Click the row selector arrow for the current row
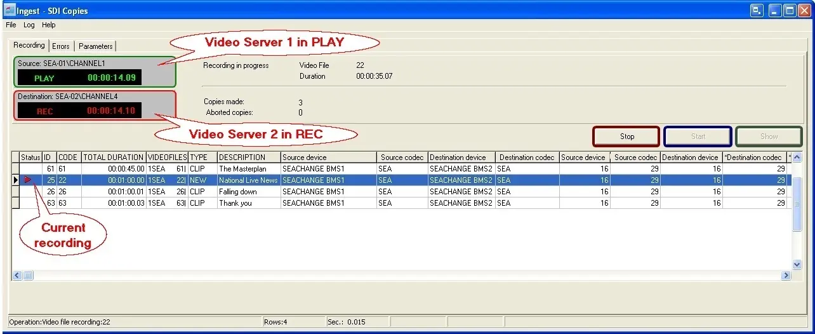This screenshot has height=334, width=815. coord(16,180)
